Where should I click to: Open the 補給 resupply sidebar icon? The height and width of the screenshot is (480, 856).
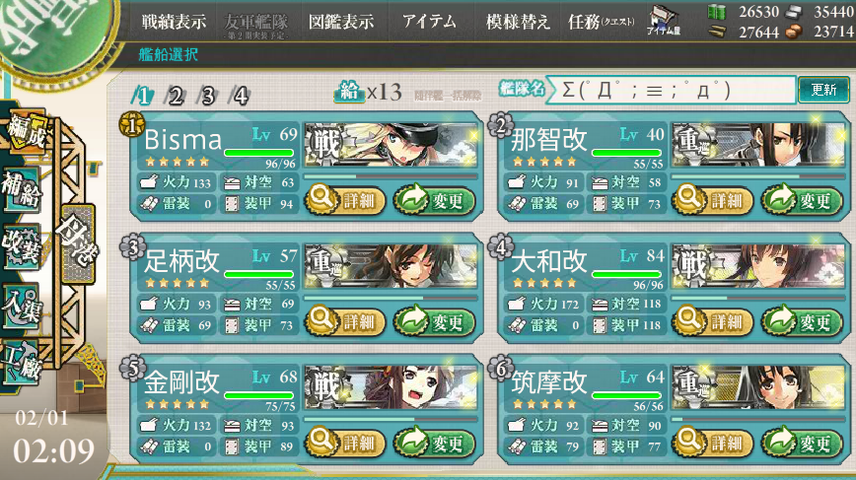coord(22,189)
